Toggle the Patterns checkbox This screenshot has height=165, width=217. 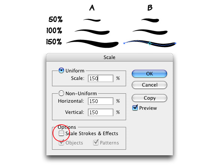click(x=96, y=143)
